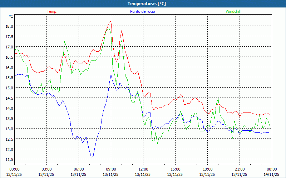286x178 pixels.
Task: Click the 06:00 time axis label
Action: click(x=79, y=169)
